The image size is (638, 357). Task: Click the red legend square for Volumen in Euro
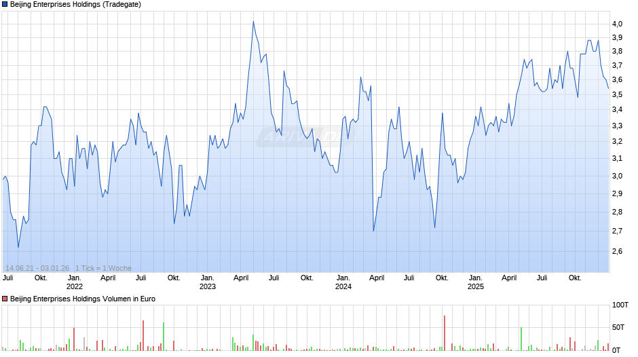pyautogui.click(x=5, y=299)
